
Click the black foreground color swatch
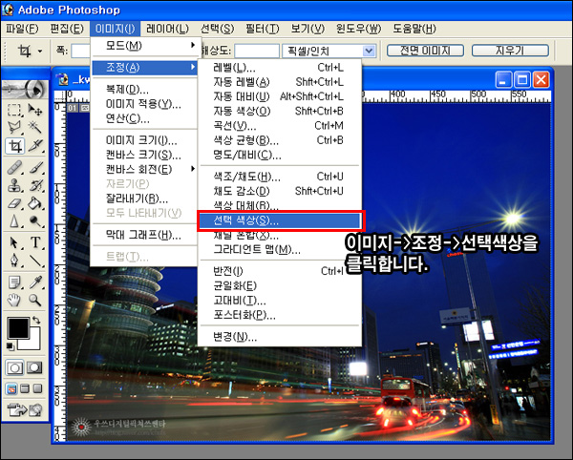[18, 327]
